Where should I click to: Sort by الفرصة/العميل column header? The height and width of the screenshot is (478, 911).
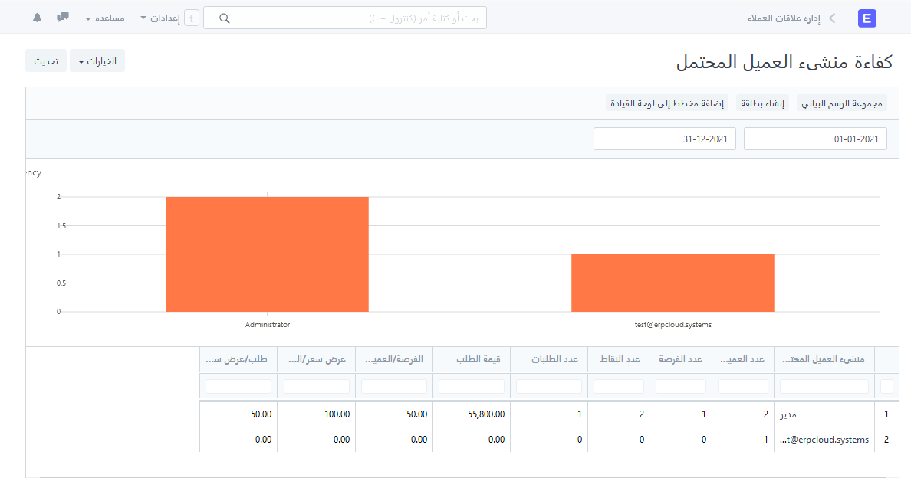[x=394, y=360]
